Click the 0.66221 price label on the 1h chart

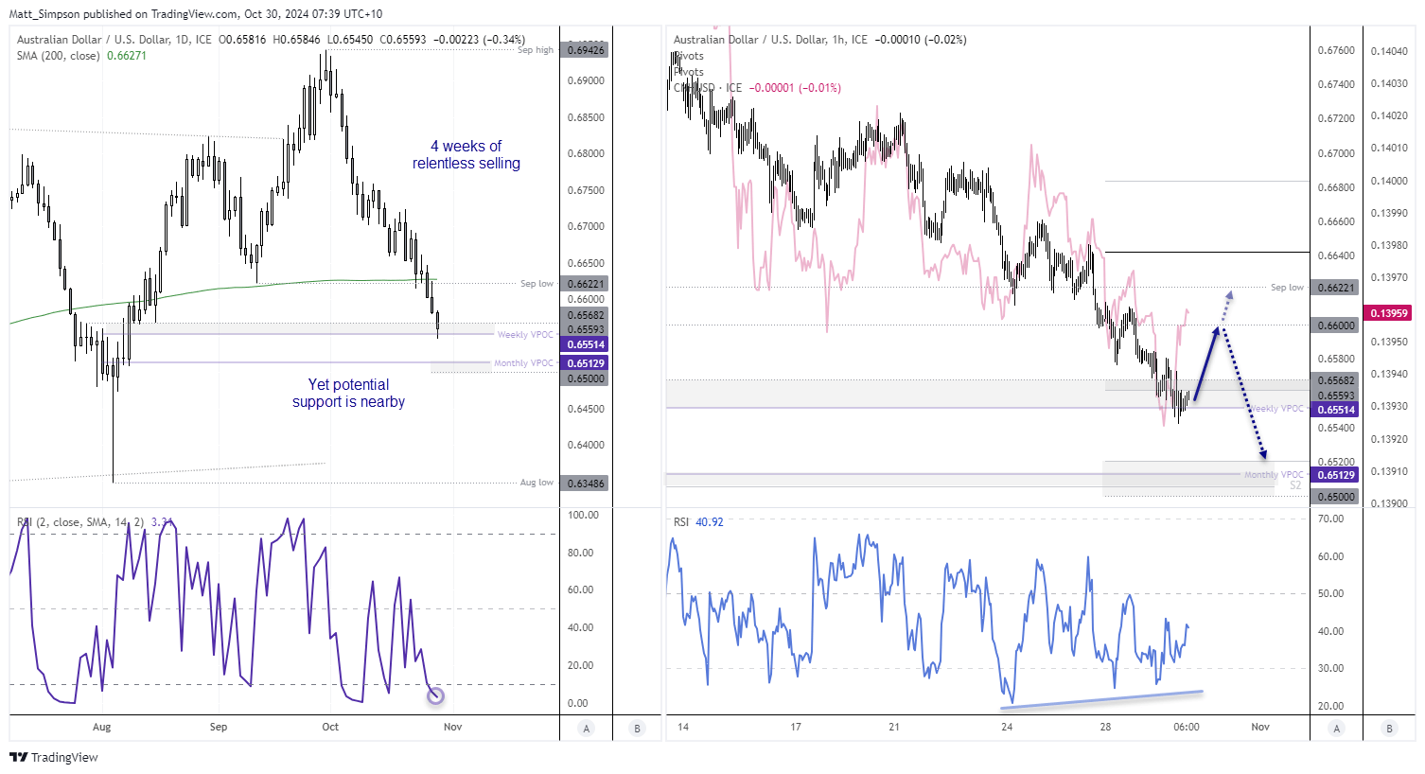[x=1336, y=288]
